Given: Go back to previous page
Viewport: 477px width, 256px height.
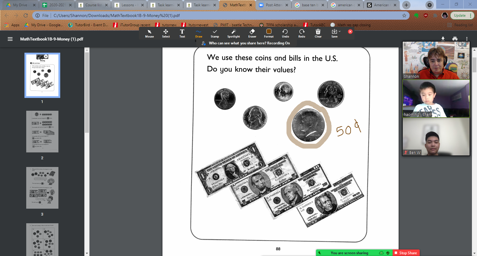Looking at the screenshot, I should pyautogui.click(x=7, y=15).
